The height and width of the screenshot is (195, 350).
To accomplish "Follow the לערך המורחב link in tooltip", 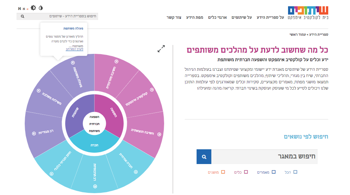I will [74, 49].
